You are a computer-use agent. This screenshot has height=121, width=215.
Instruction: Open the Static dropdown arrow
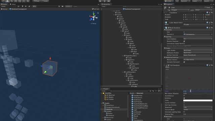point(212,7)
